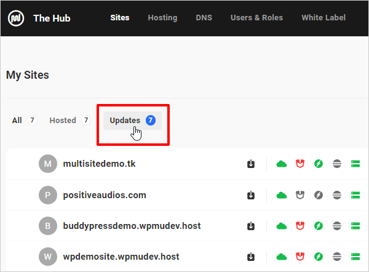Click updates icon for wpdemosite.wpmudev.host

(x=251, y=257)
